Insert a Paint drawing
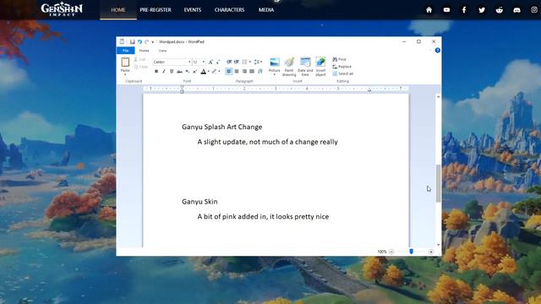 pyautogui.click(x=289, y=67)
